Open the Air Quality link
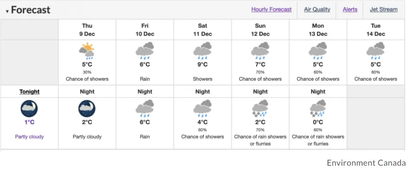This screenshot has height=173, width=408. (x=317, y=9)
